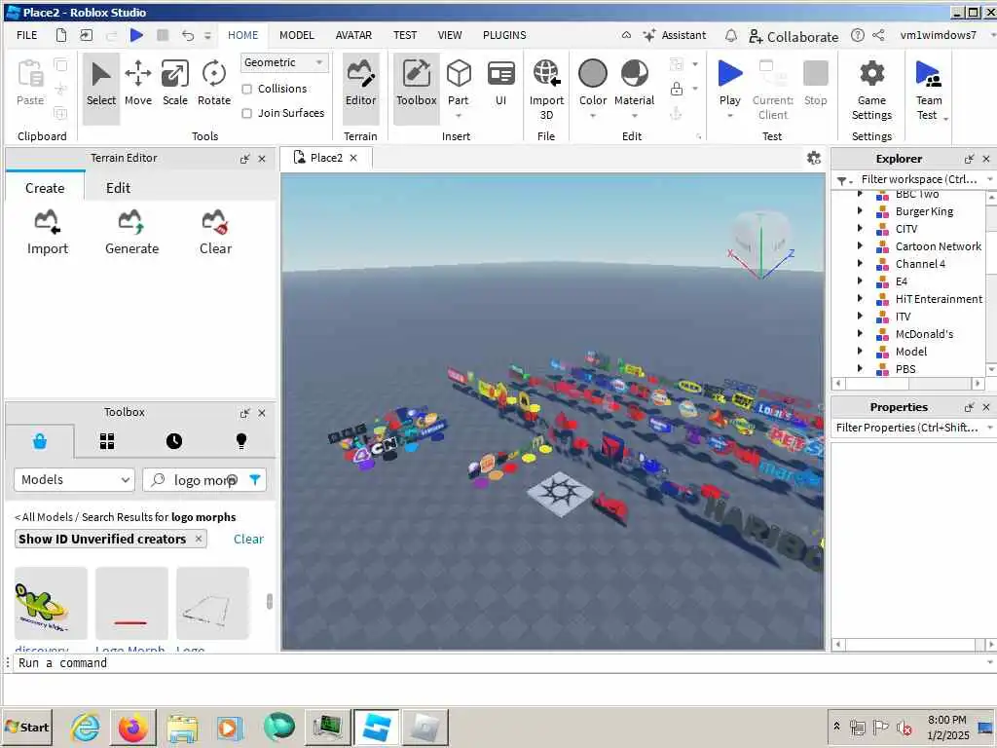
Task: Click the share icon near username
Action: pos(878,35)
